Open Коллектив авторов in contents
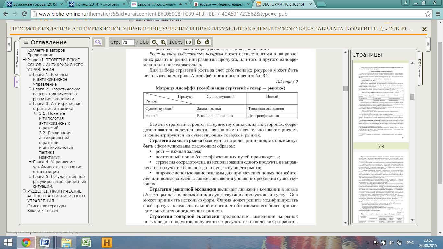This screenshot has width=443, height=249. pyautogui.click(x=46, y=50)
